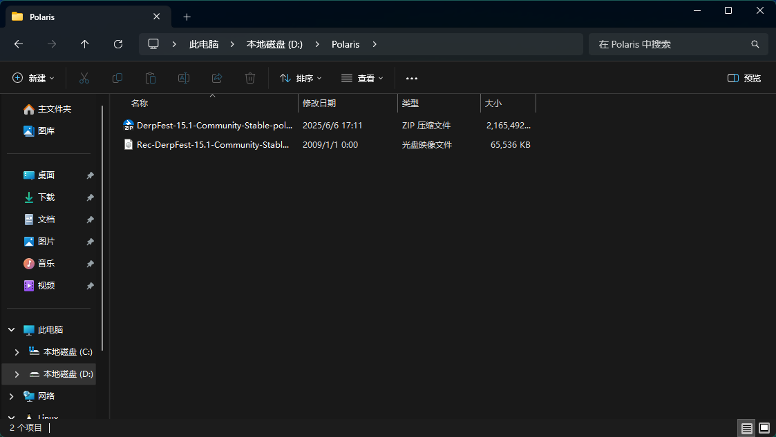The height and width of the screenshot is (437, 776).
Task: Expand the 本地磁盘 (D:) tree node
Action: point(17,374)
